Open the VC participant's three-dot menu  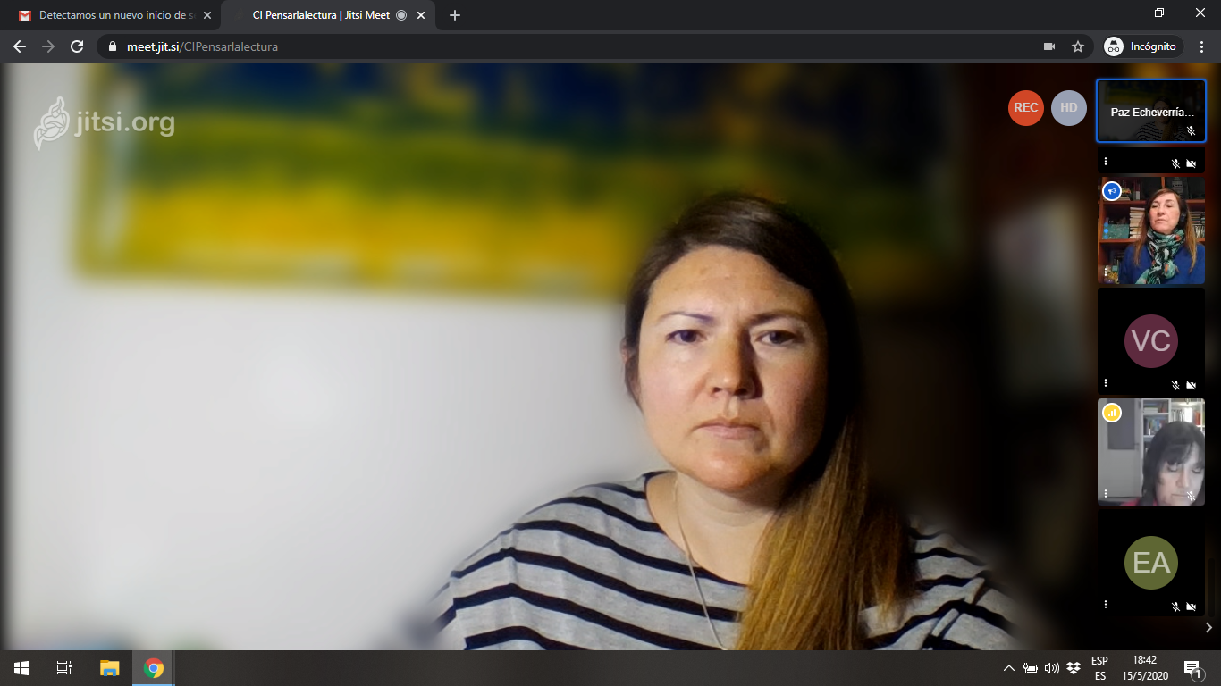[x=1106, y=382]
